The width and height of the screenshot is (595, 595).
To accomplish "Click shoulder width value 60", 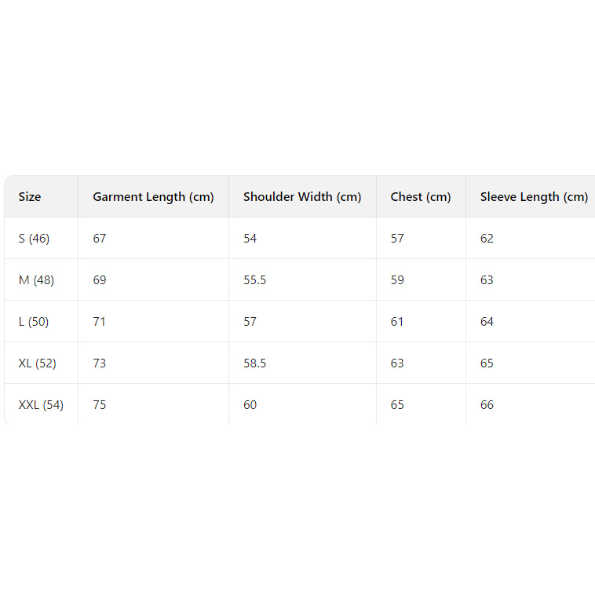I will (250, 405).
